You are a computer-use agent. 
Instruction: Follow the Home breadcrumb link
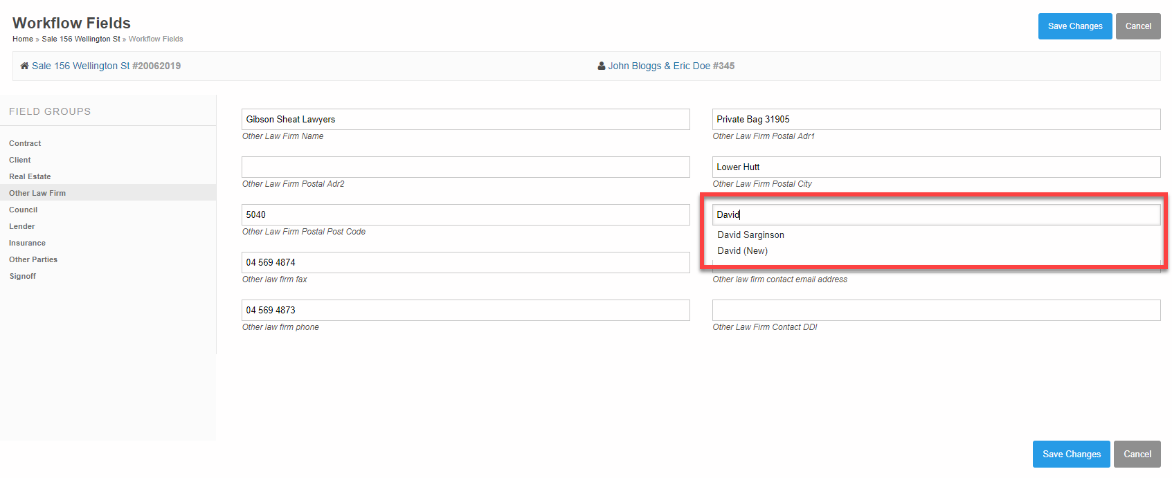click(x=23, y=39)
